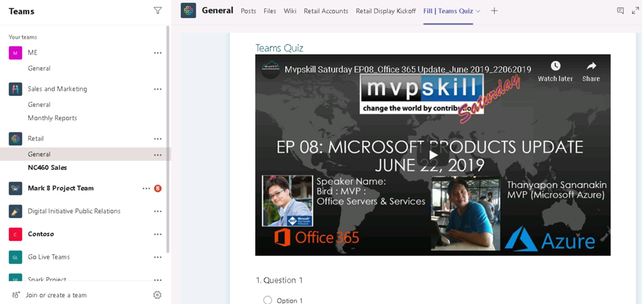Screen dimensions: 642x304
Task: Click the Digital Initiative Public Relations name
Action: (x=74, y=211)
